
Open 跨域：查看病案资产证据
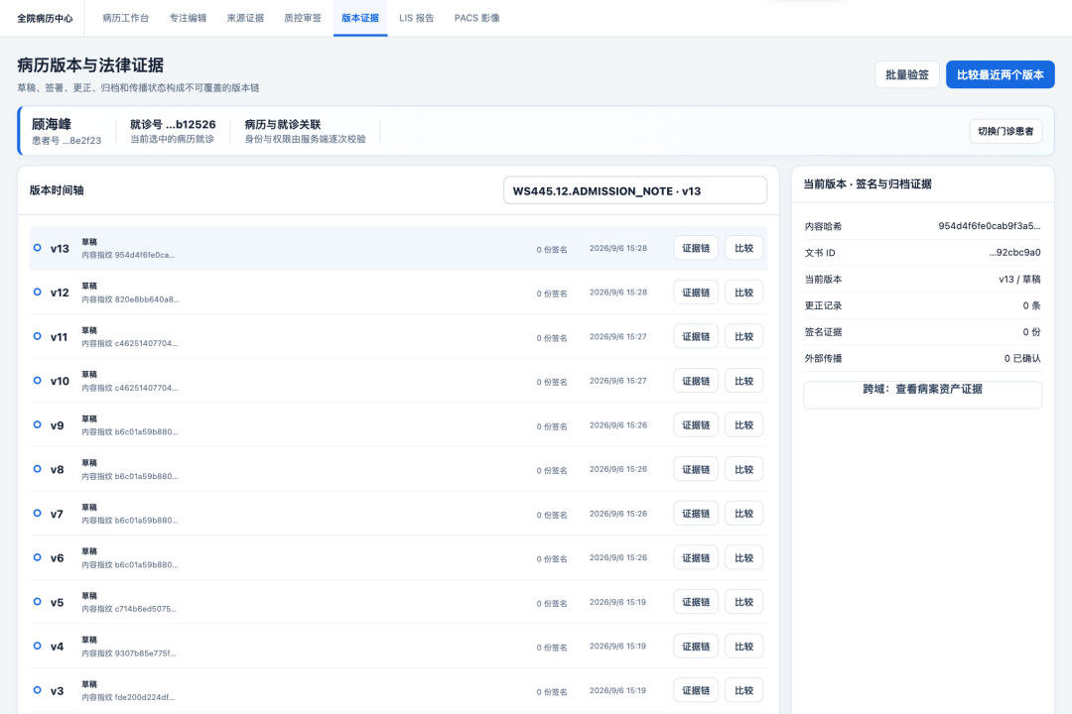click(922, 395)
